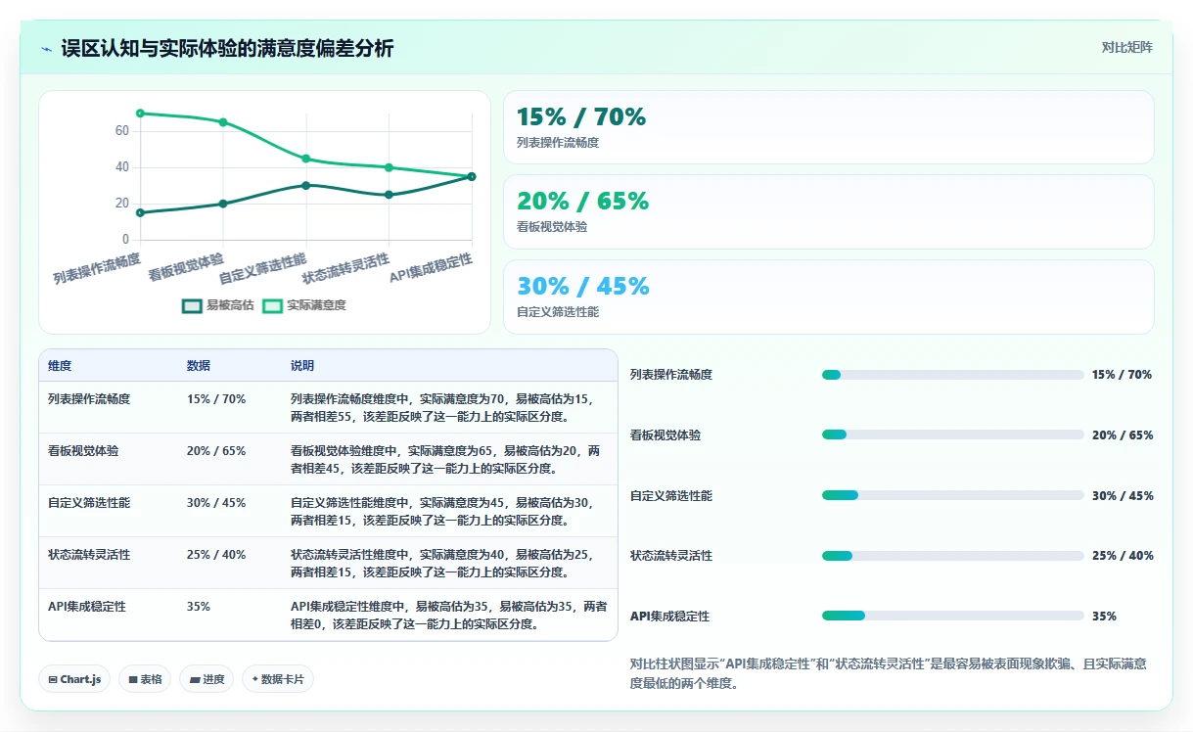Click the 看板视觉体验 caption in the data card

[552, 227]
